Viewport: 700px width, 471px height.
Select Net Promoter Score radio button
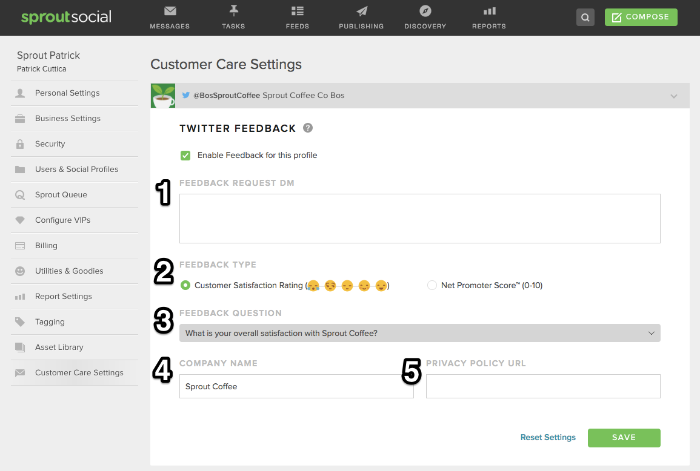[x=432, y=285]
